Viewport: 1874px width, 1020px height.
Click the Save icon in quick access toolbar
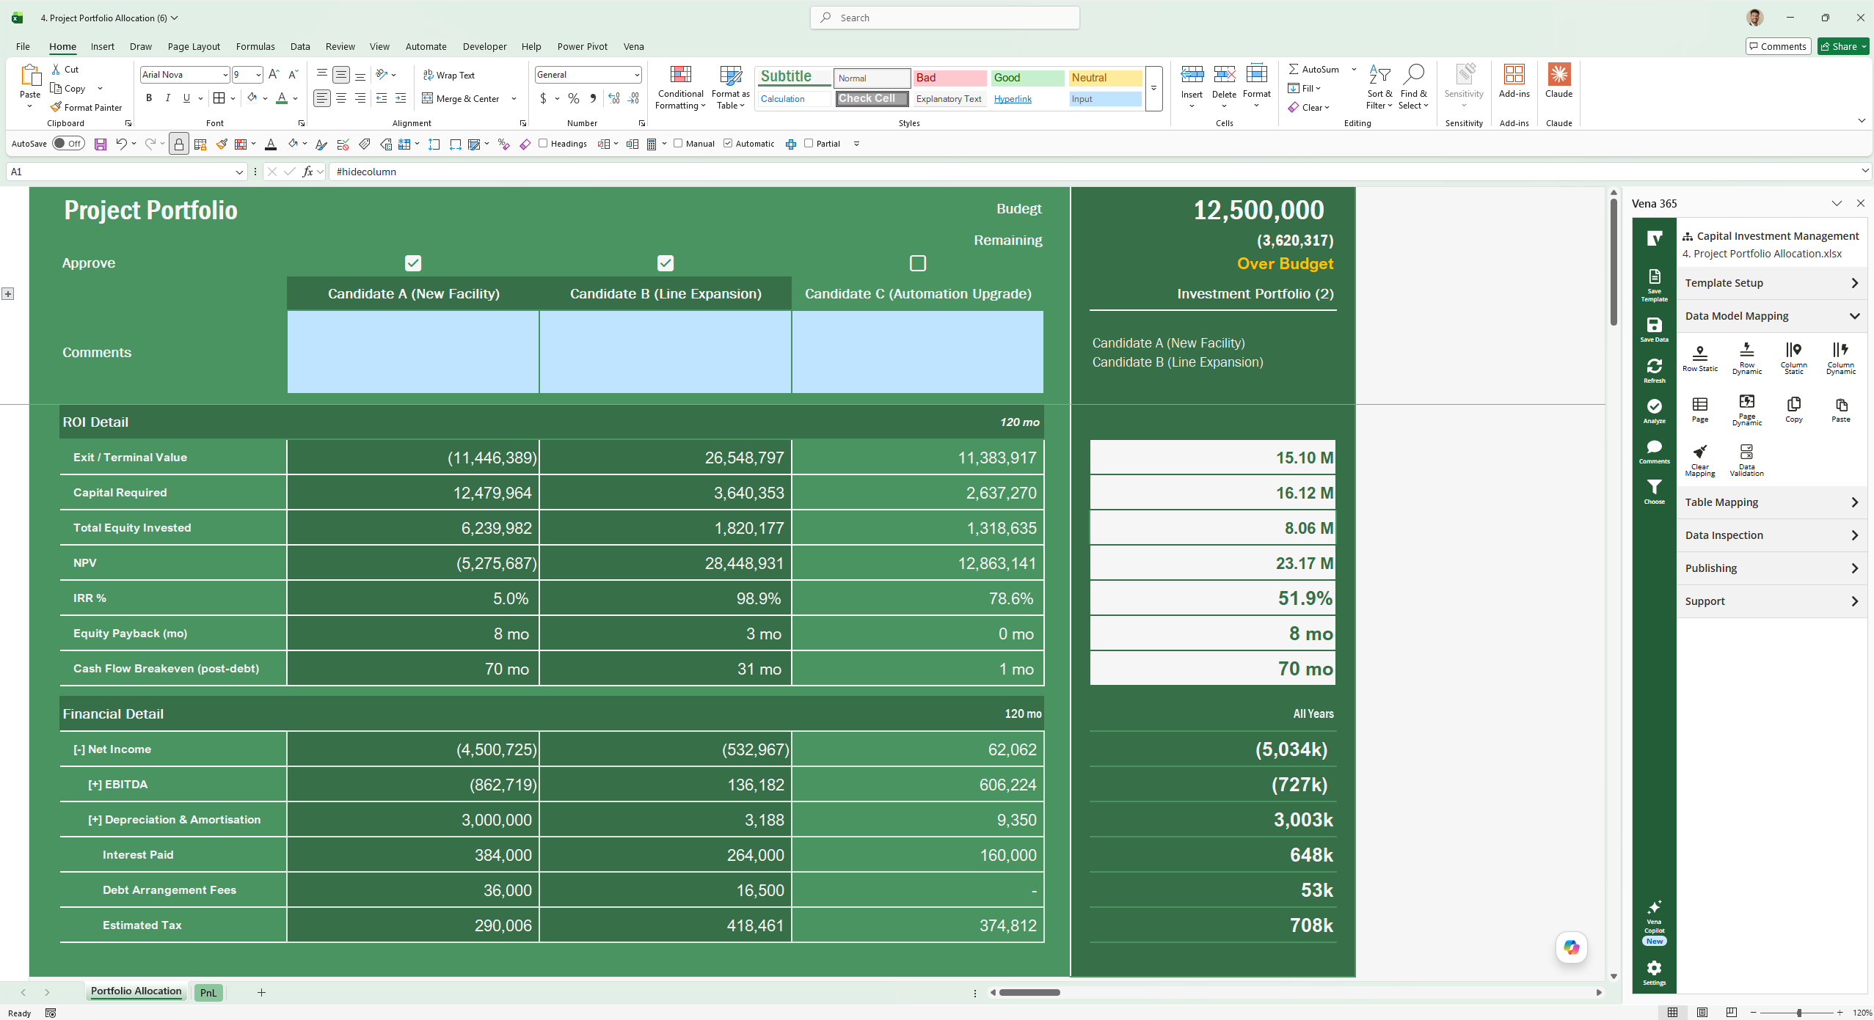101,144
